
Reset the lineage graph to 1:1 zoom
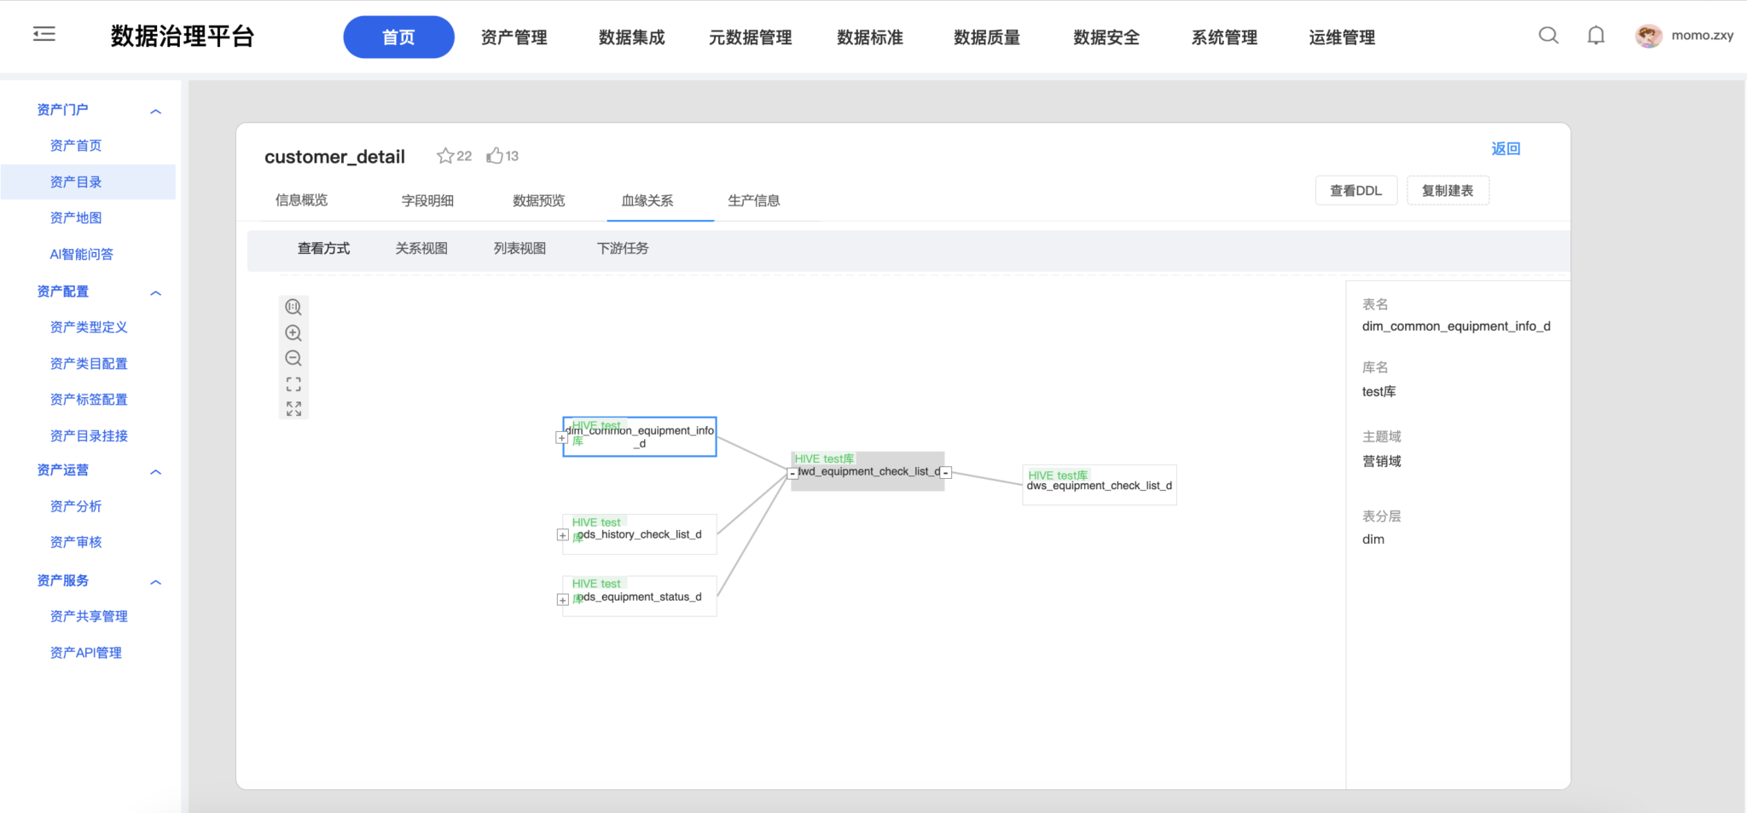coord(293,307)
